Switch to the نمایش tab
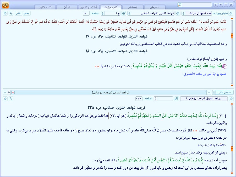Viewport: 236px width, 177px height. pos(154,7)
